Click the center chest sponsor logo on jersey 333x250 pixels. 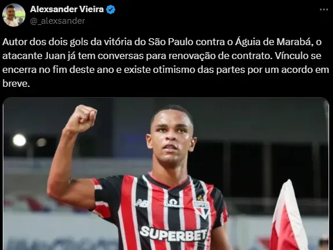point(173,203)
